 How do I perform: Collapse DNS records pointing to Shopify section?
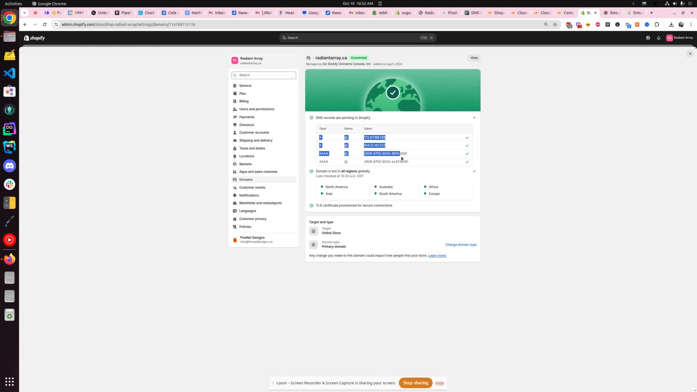point(474,118)
